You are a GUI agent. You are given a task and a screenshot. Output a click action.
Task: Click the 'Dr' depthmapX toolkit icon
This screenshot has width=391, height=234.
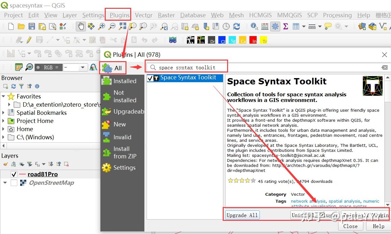coord(212,40)
